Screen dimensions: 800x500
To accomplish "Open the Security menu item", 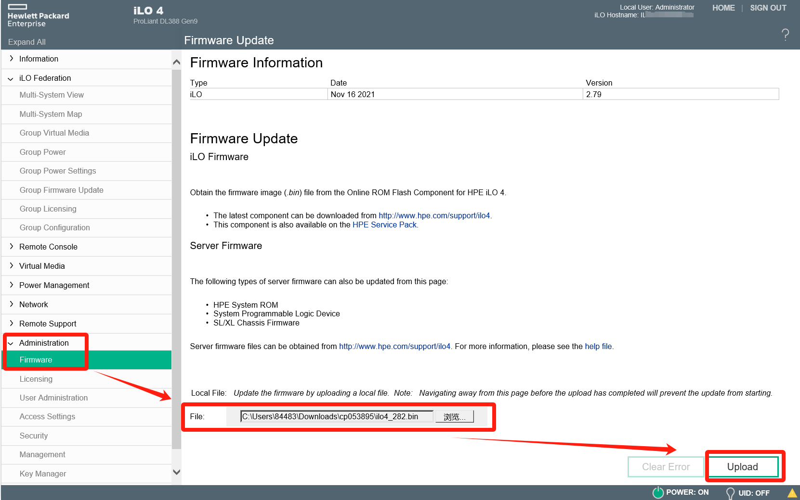I will 34,436.
